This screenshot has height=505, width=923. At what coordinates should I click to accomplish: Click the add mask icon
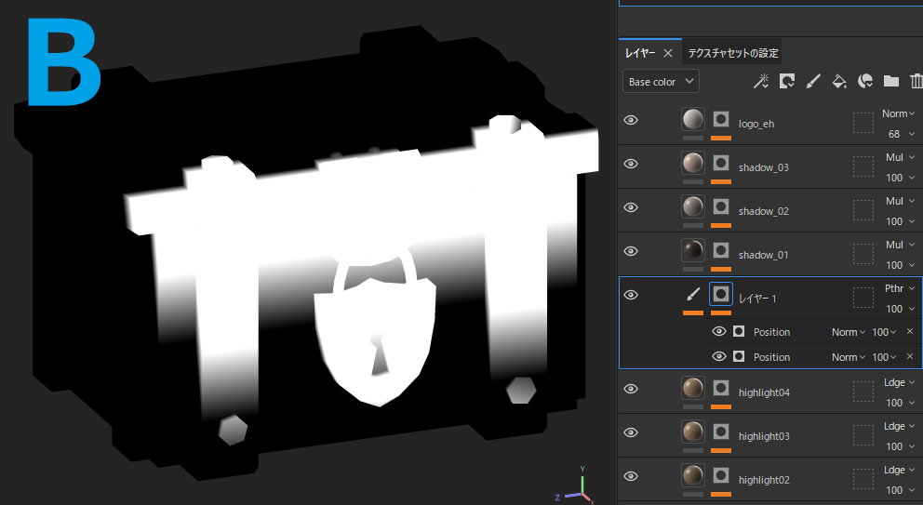tap(786, 82)
